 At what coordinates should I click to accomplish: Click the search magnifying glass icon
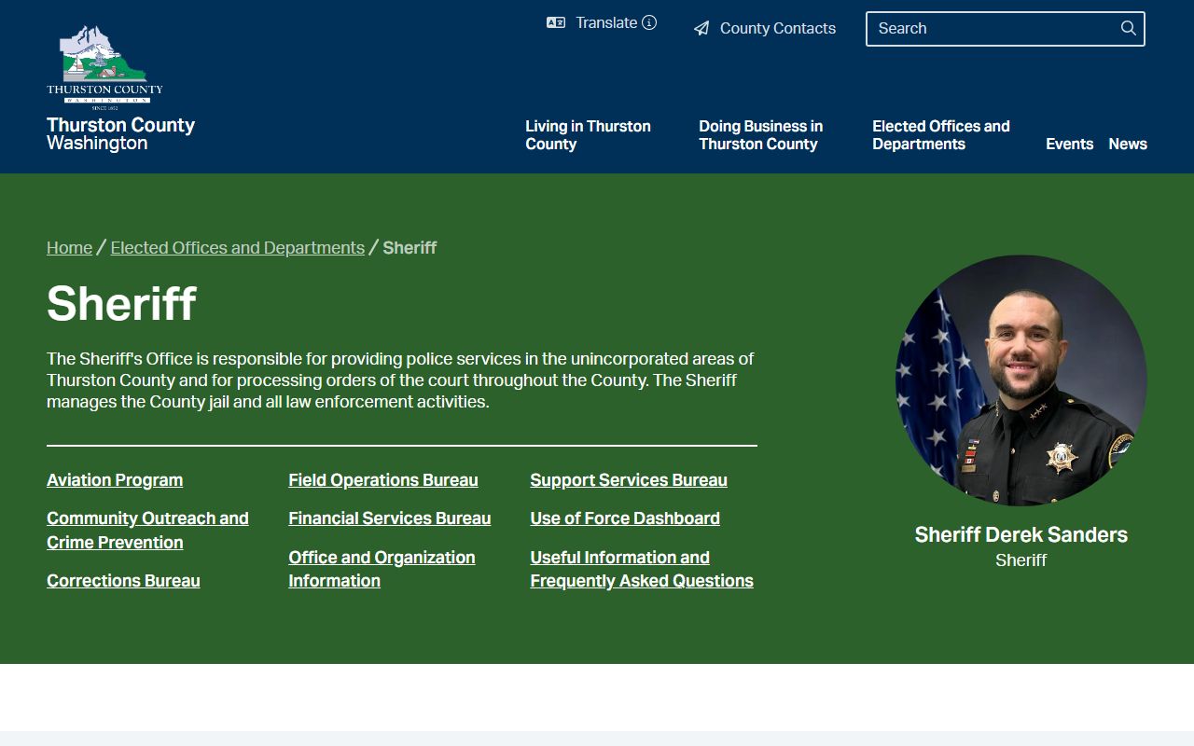pyautogui.click(x=1128, y=29)
